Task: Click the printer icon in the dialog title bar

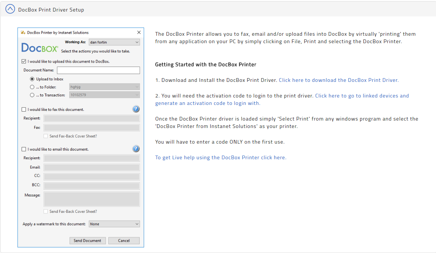Action: click(x=22, y=33)
